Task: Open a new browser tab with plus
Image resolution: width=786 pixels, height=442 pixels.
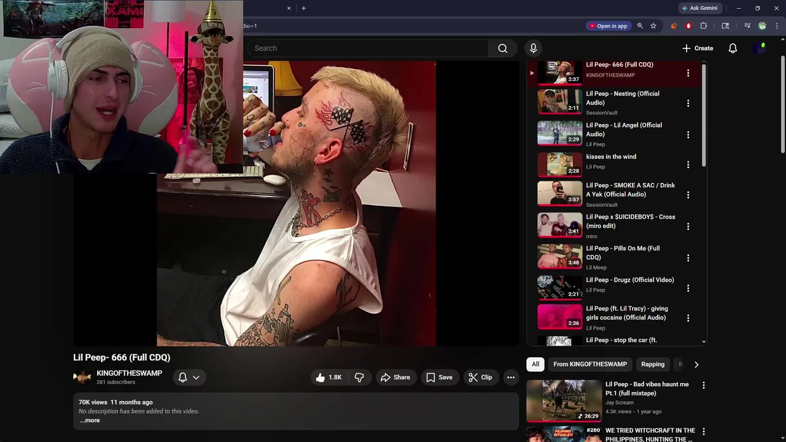Action: 303,8
